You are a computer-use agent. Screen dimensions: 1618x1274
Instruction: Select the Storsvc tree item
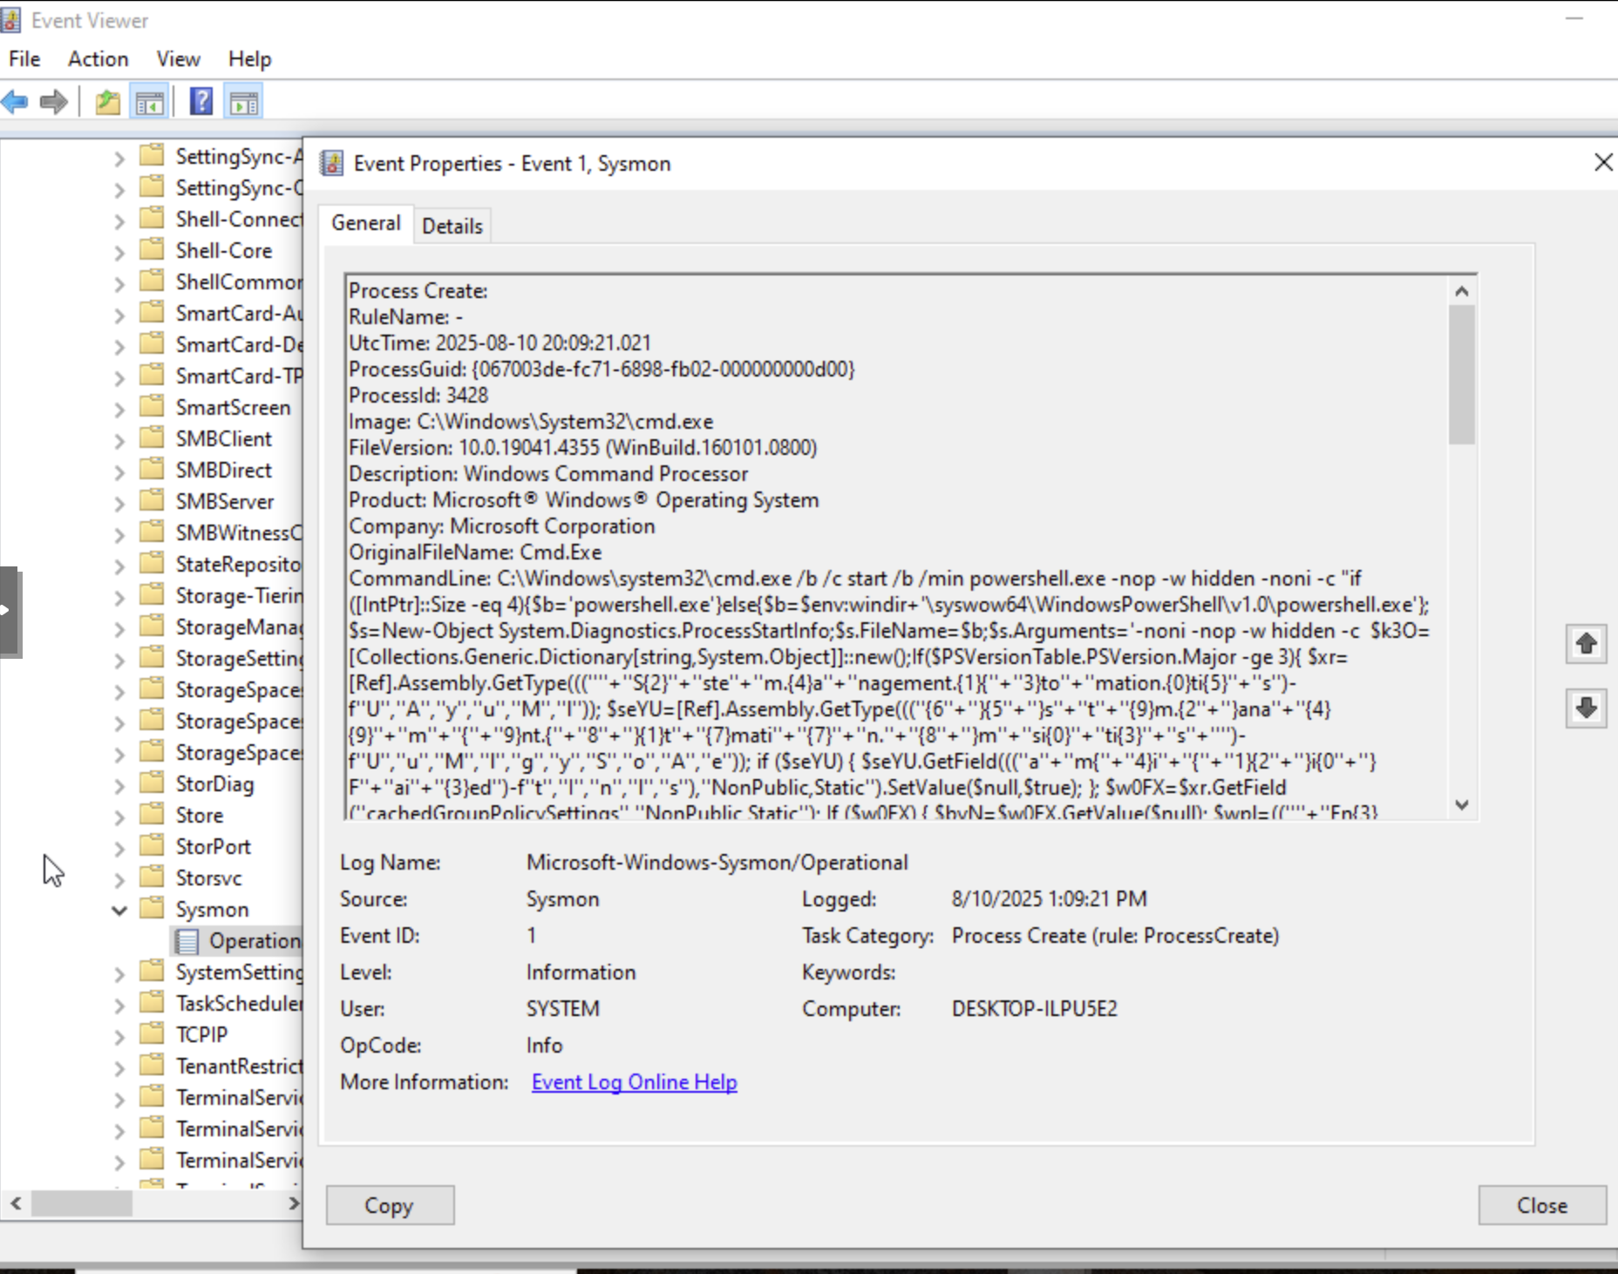click(209, 878)
